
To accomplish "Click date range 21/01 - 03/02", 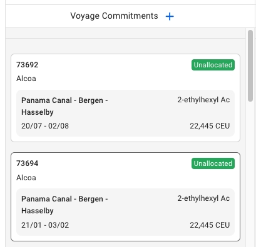I will (x=45, y=225).
